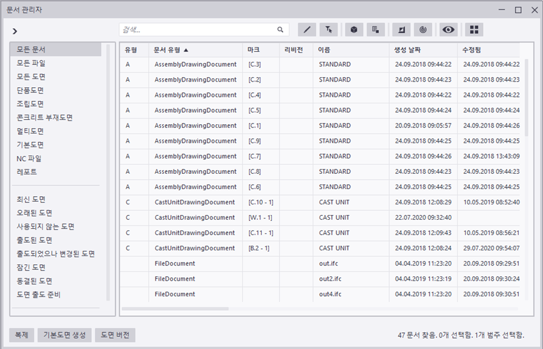
Task: Click the document list horizontal scrollbar
Action: coord(175,309)
